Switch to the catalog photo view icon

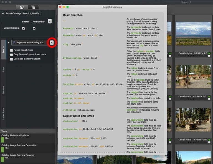pos(22,7)
